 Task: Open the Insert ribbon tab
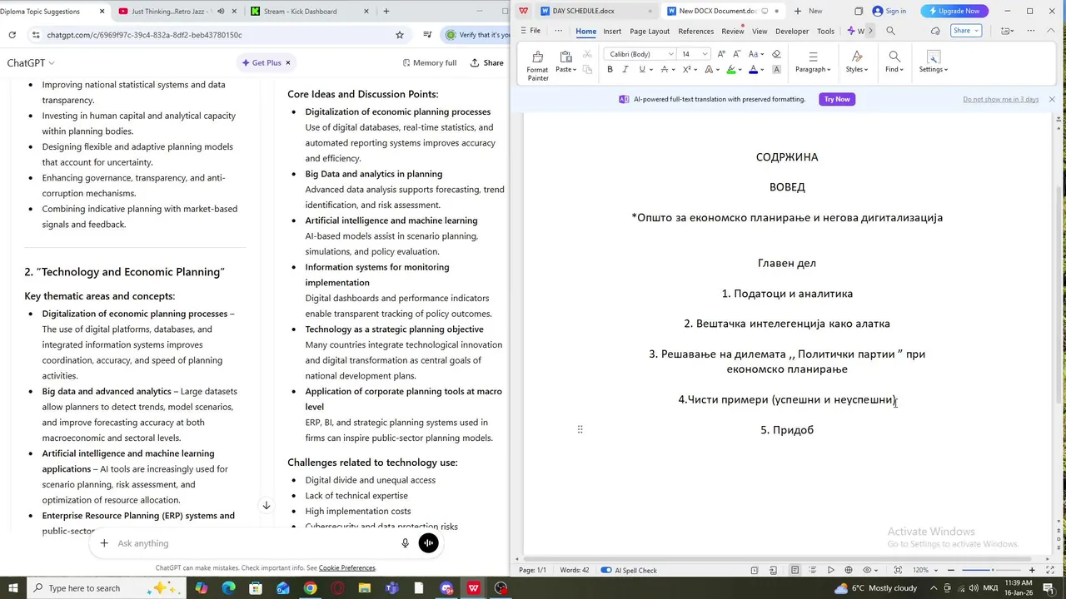[612, 31]
